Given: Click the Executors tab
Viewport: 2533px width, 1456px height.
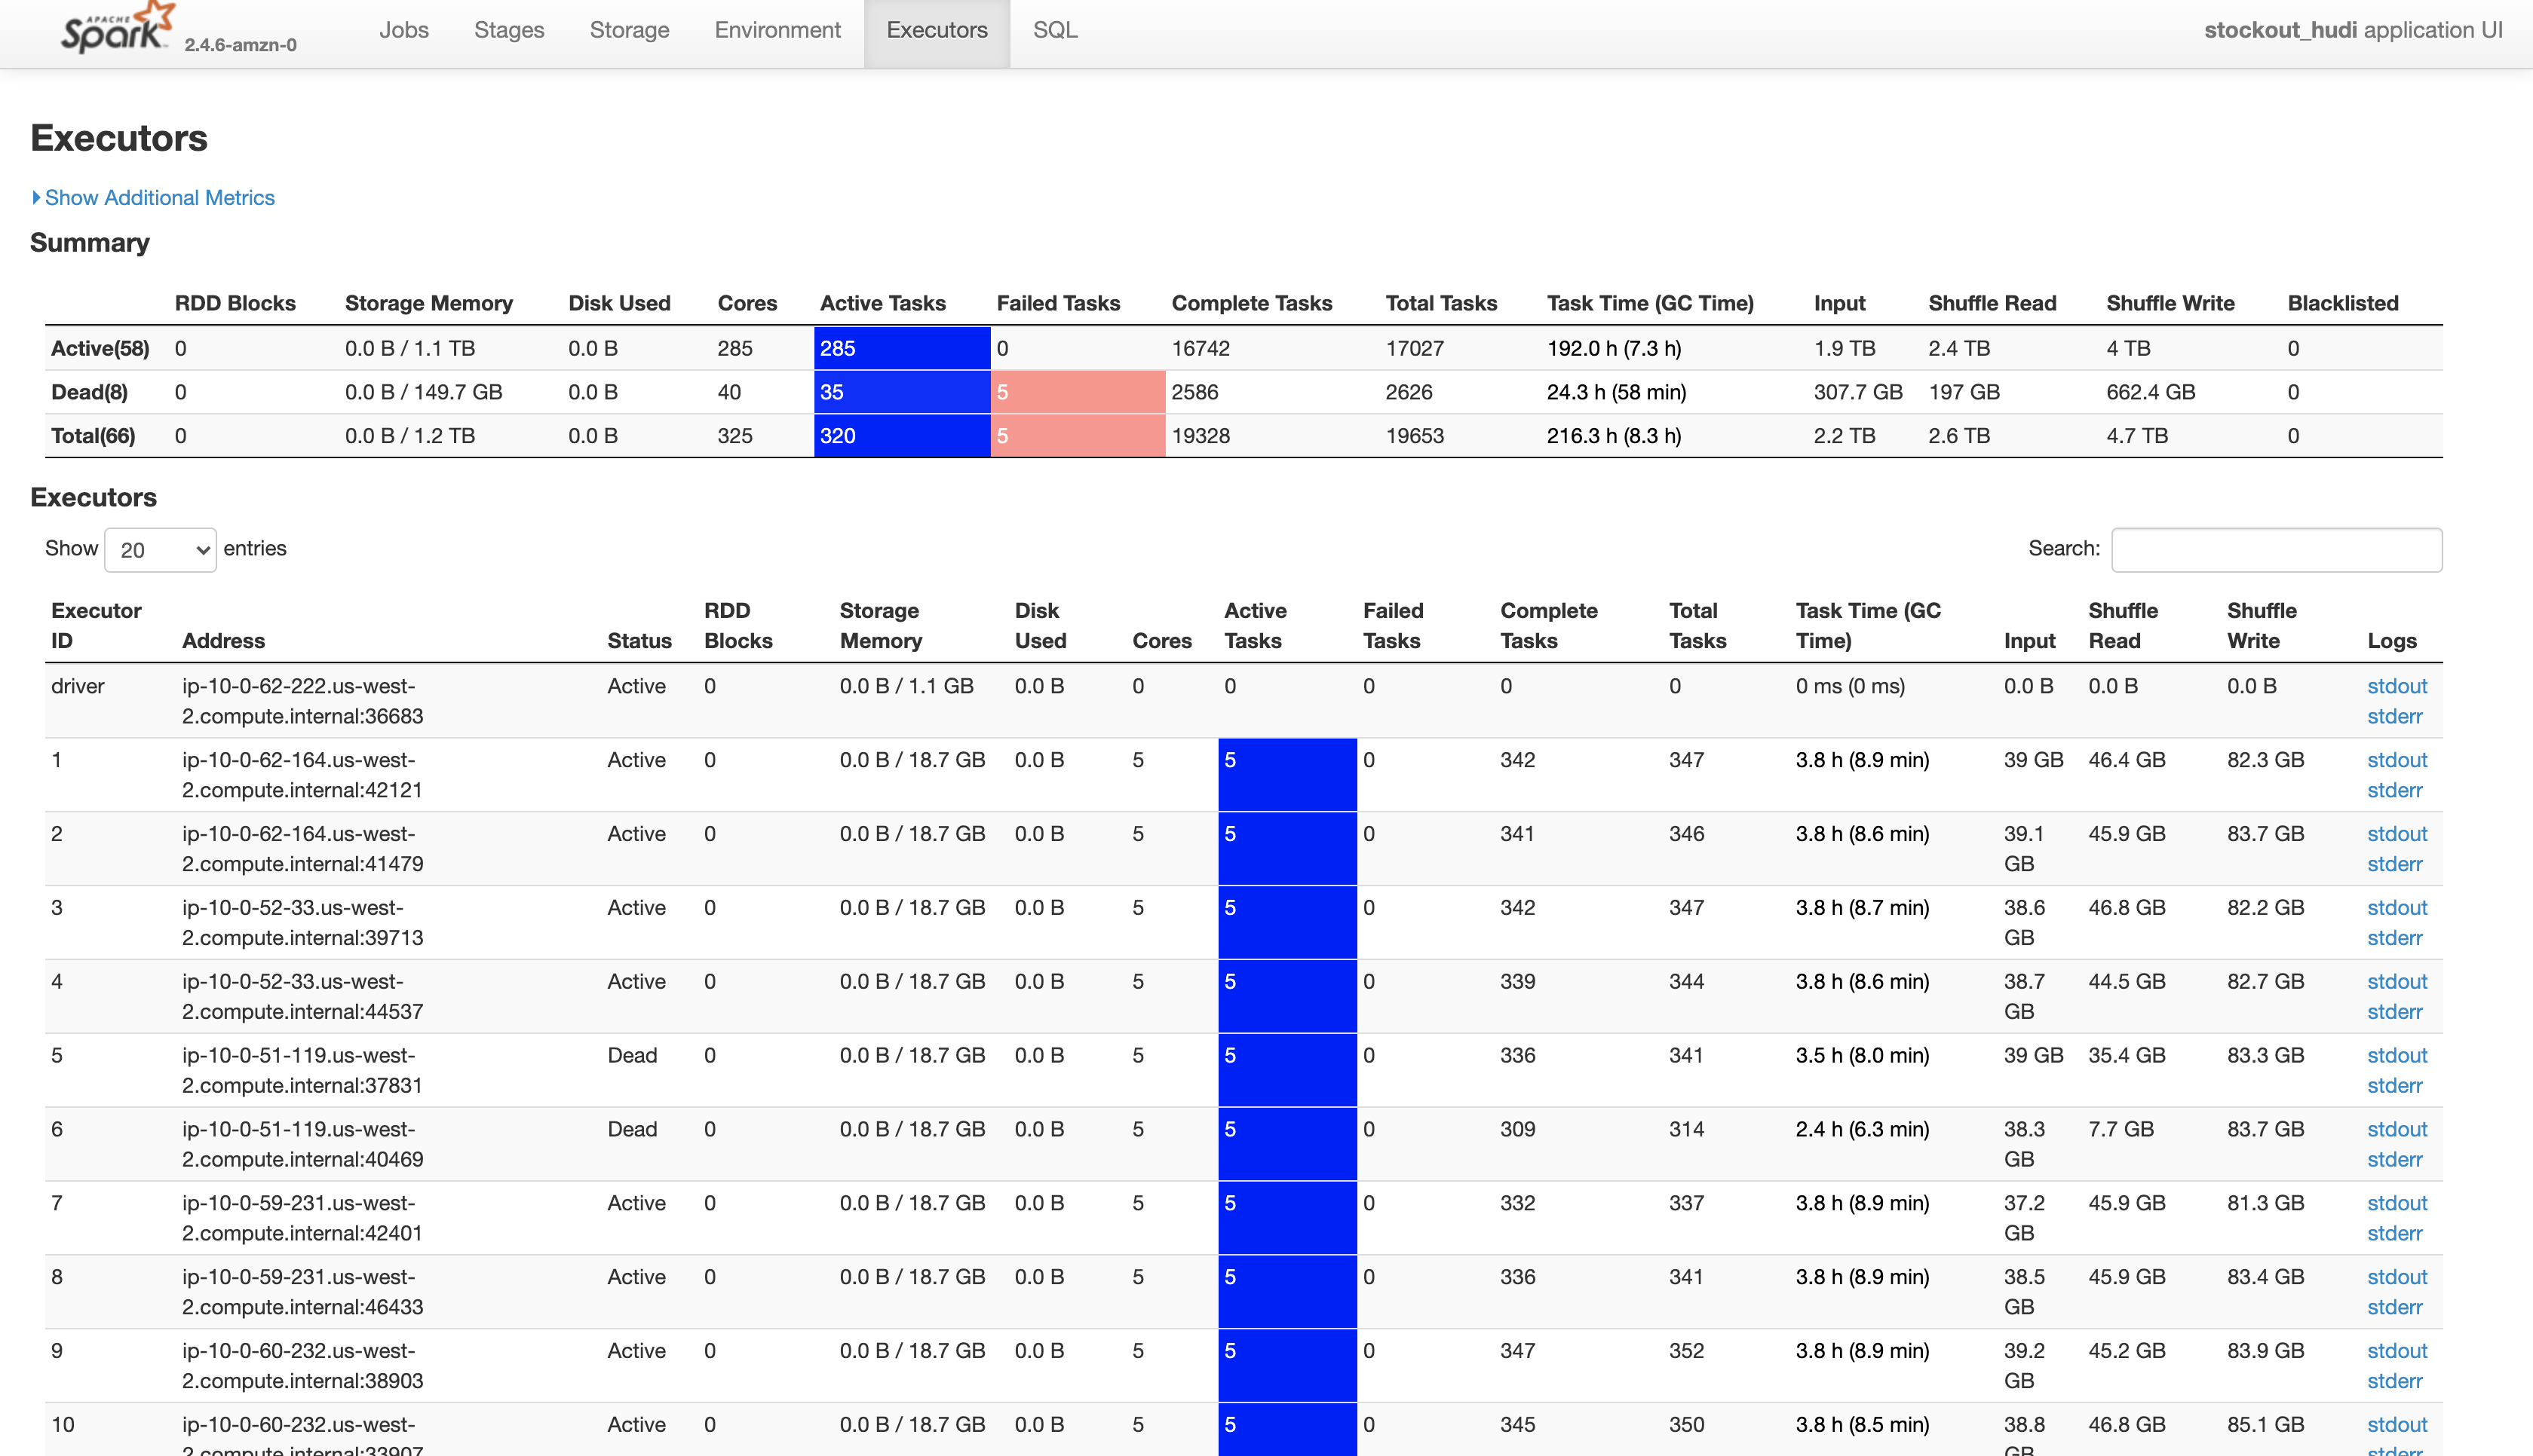Looking at the screenshot, I should [x=937, y=30].
